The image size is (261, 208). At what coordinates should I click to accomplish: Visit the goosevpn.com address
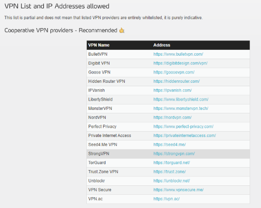click(x=174, y=72)
